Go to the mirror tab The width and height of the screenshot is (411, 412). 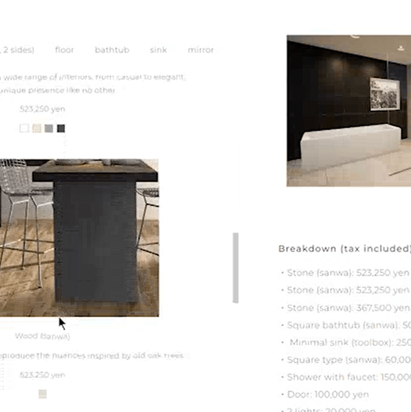[x=201, y=50]
